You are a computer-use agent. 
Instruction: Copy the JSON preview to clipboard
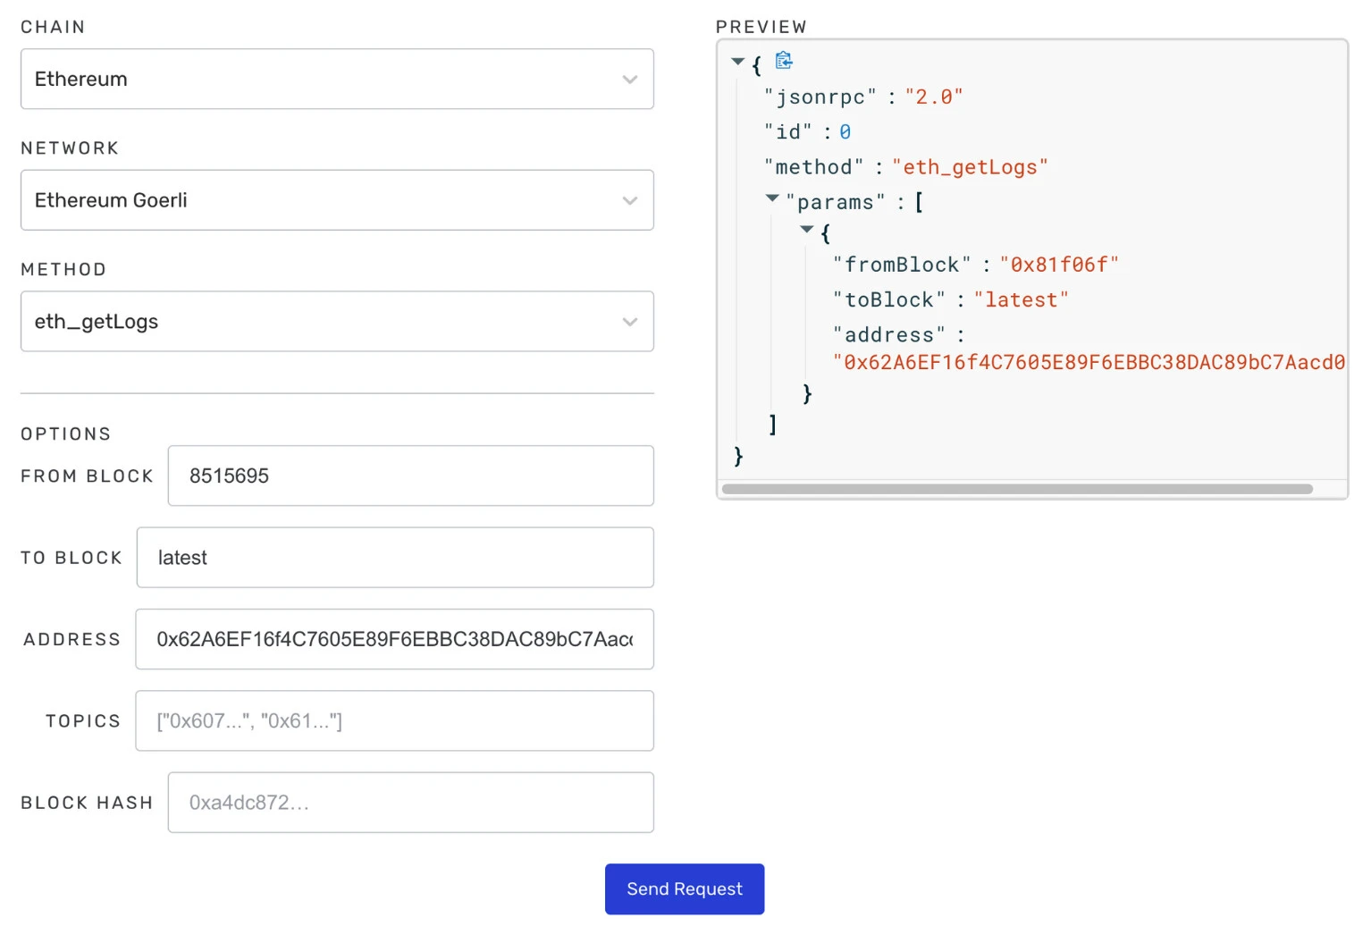[x=784, y=61]
